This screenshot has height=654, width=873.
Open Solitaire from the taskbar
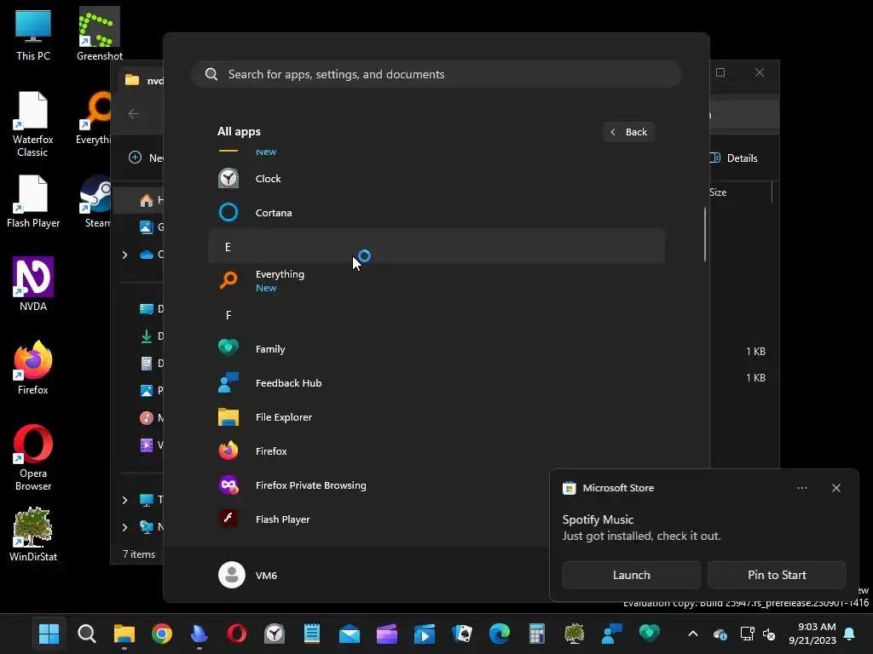point(461,634)
